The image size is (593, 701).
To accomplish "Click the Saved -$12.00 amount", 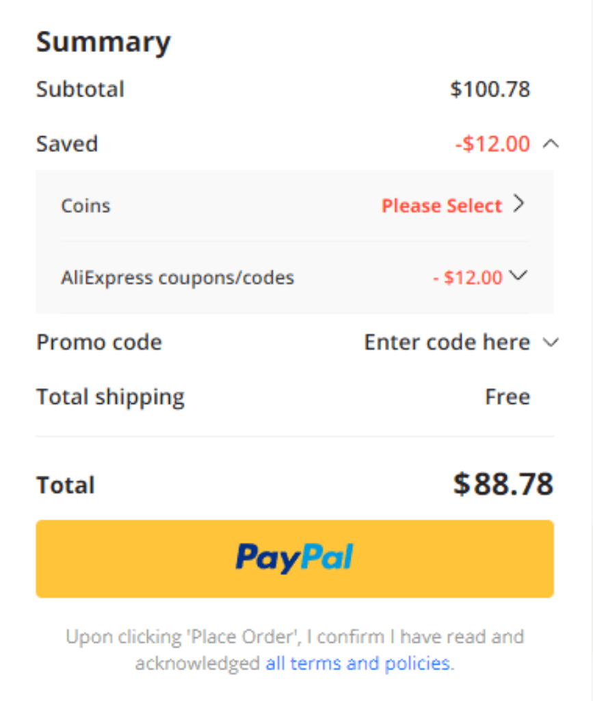I will [x=492, y=144].
